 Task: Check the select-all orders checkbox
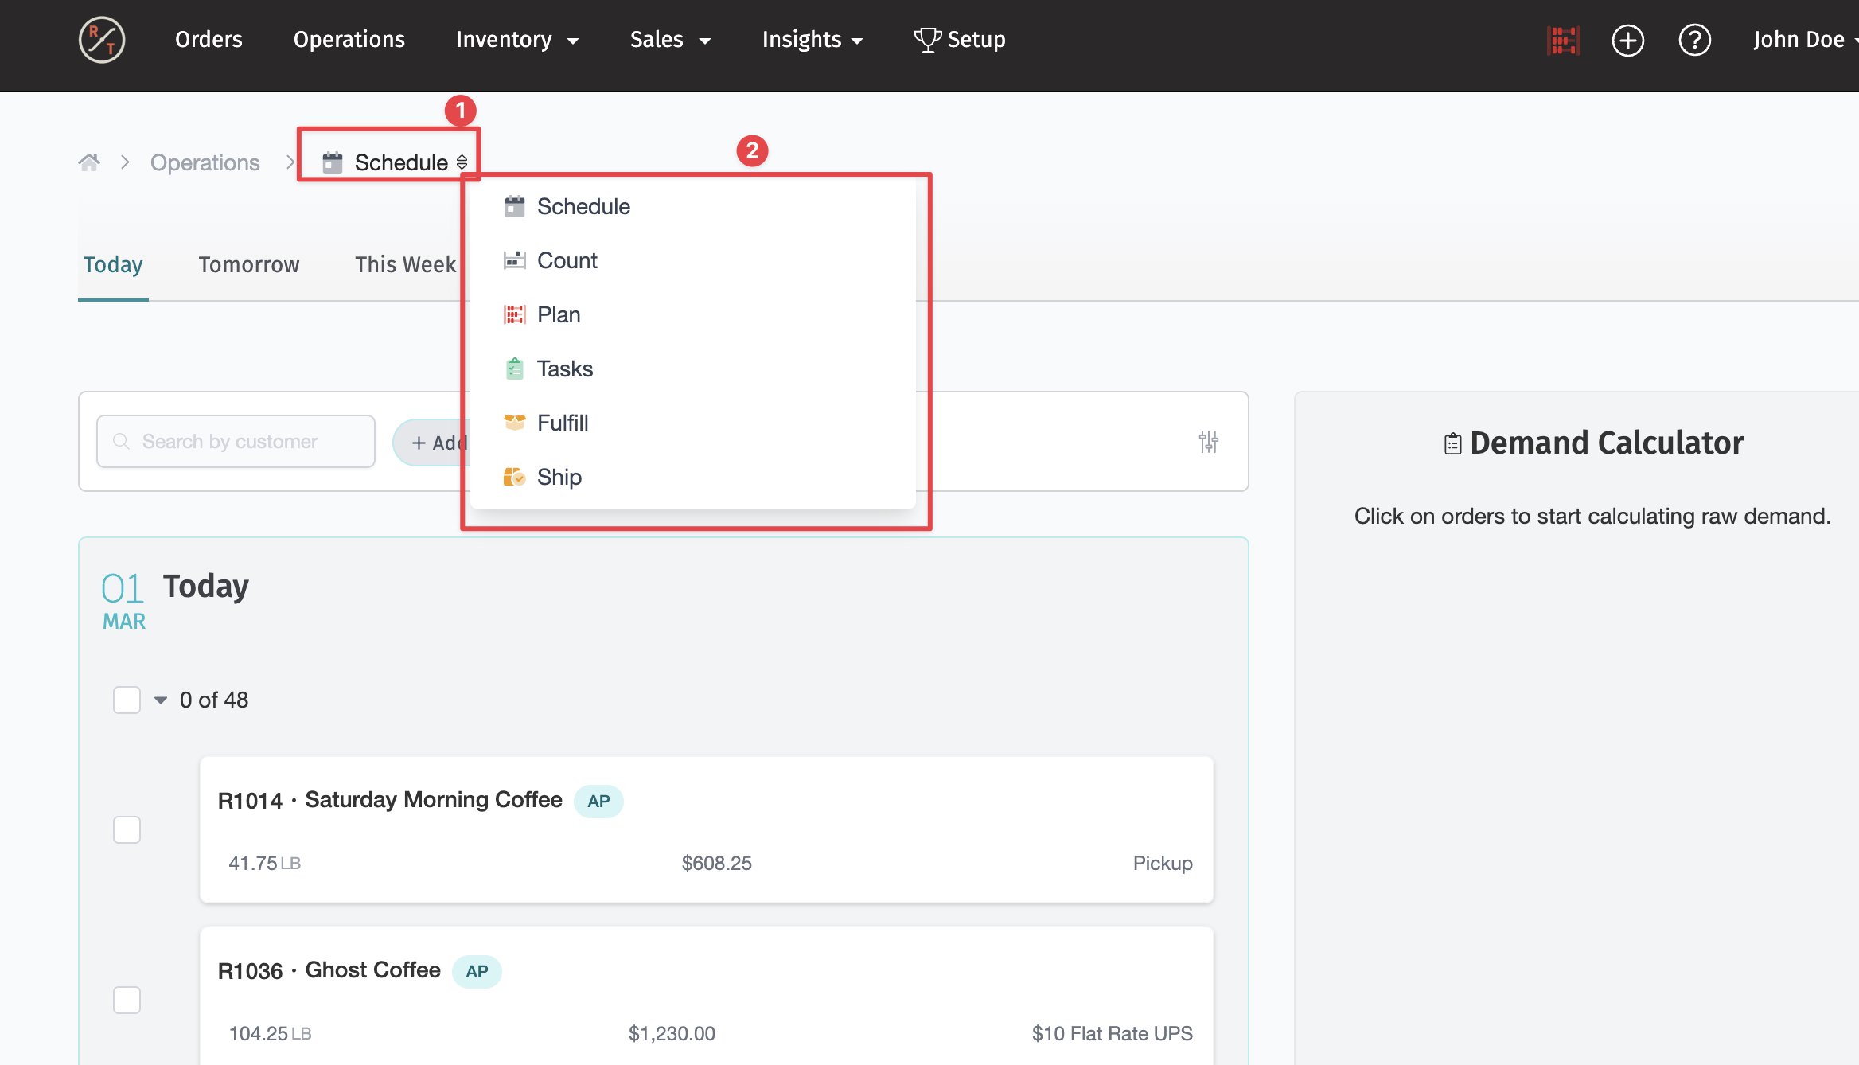pyautogui.click(x=127, y=700)
